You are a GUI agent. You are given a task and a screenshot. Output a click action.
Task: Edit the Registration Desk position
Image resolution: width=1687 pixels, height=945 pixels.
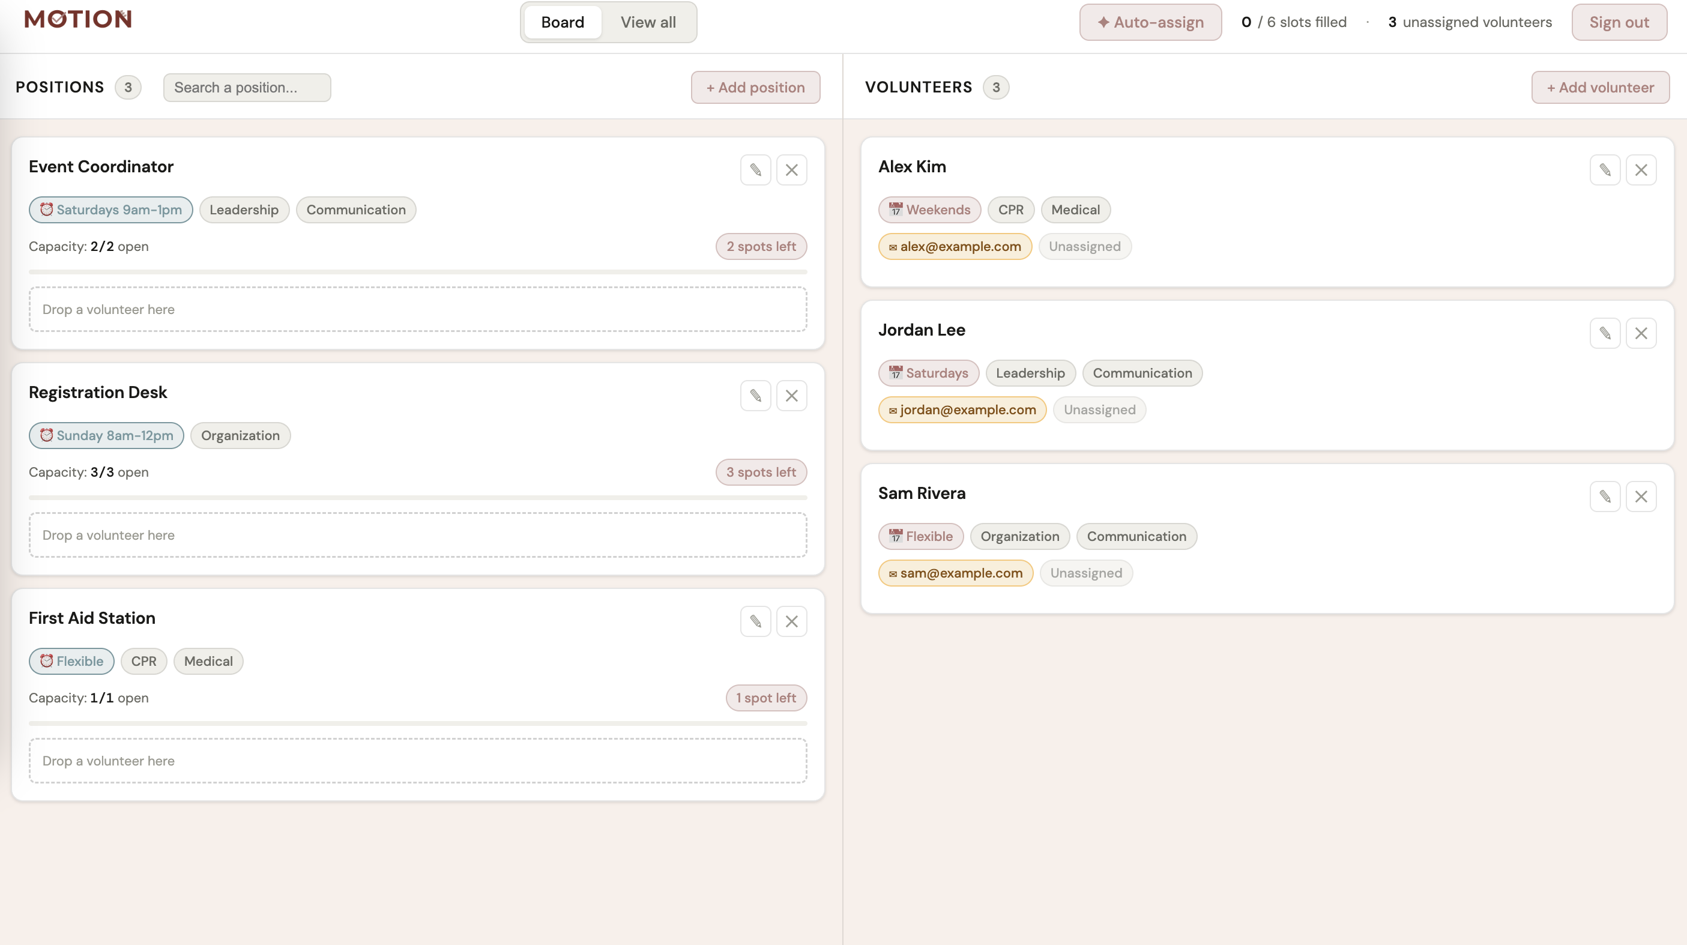(x=755, y=396)
